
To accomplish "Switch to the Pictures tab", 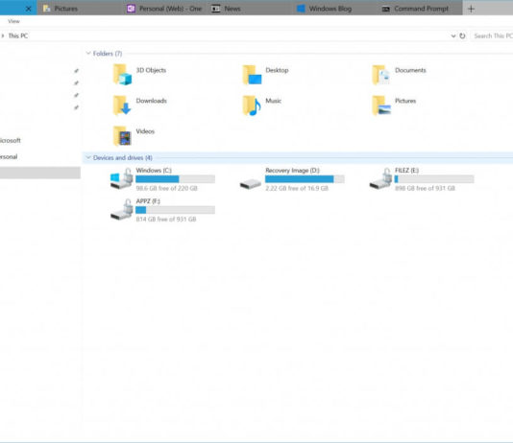I will [80, 9].
